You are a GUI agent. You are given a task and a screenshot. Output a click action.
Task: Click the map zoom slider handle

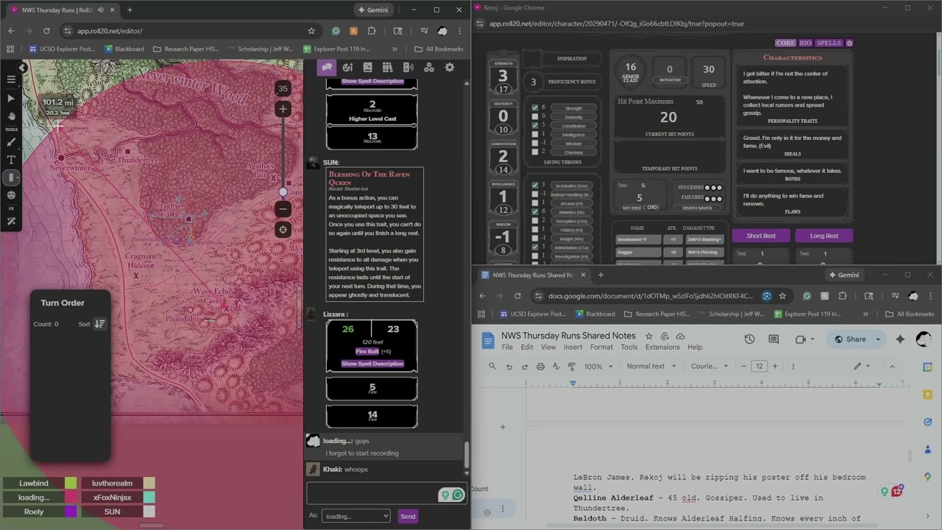[283, 191]
